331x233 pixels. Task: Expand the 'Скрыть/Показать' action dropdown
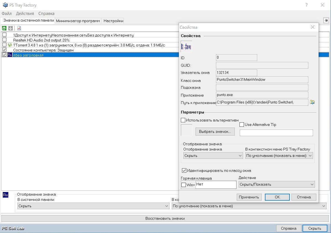click(x=277, y=184)
